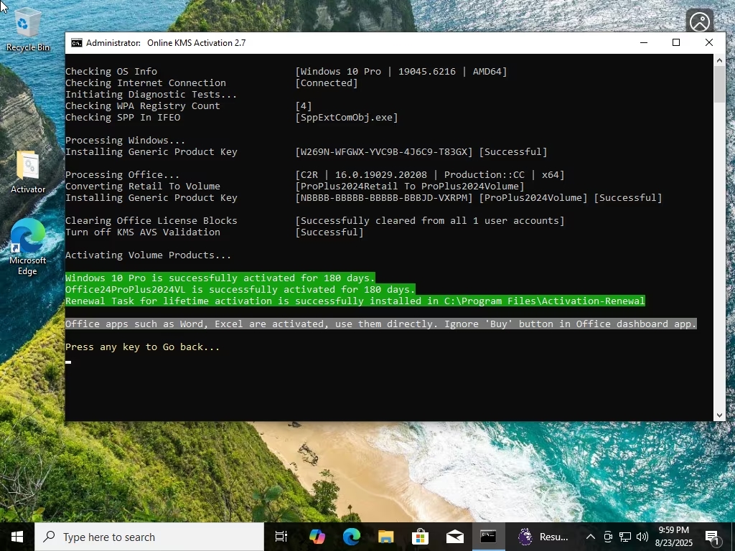Viewport: 735px width, 551px height.
Task: Click 'Checking WPA Registry Count' label
Action: point(143,106)
